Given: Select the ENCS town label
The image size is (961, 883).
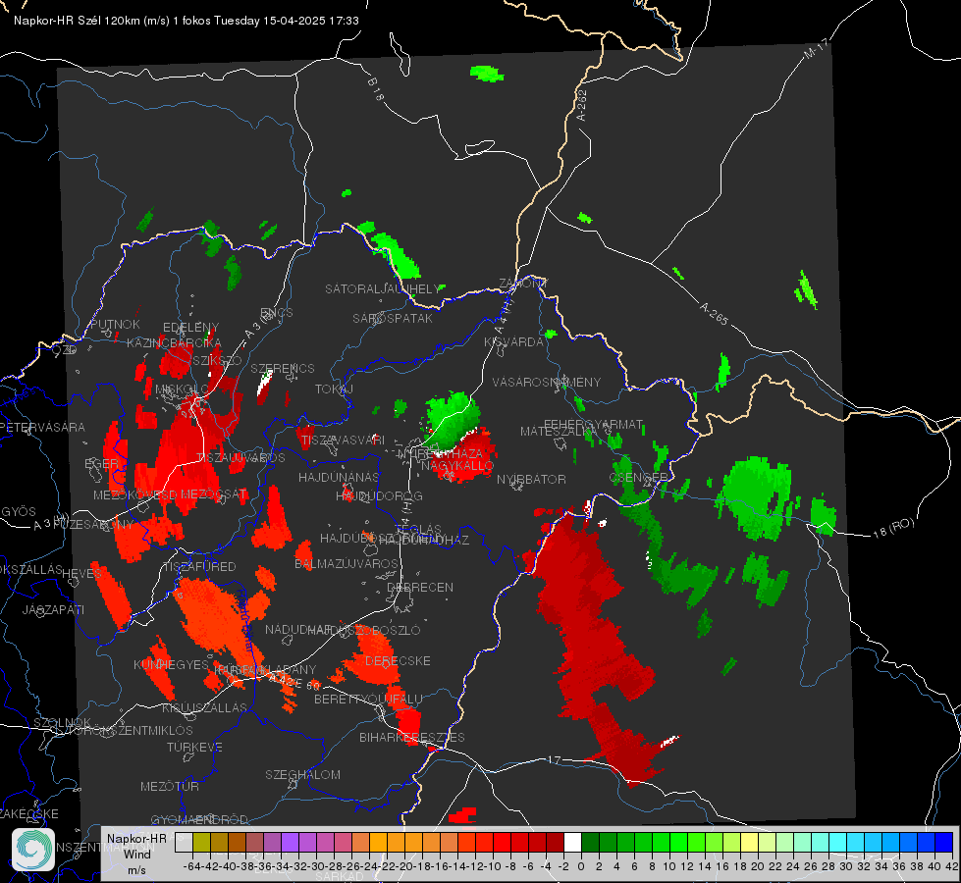Looking at the screenshot, I should click(x=277, y=313).
